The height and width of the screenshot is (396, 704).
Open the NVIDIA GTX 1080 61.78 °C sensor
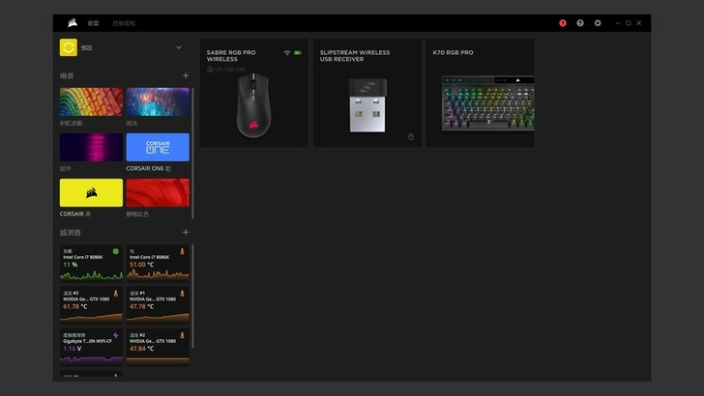point(91,305)
